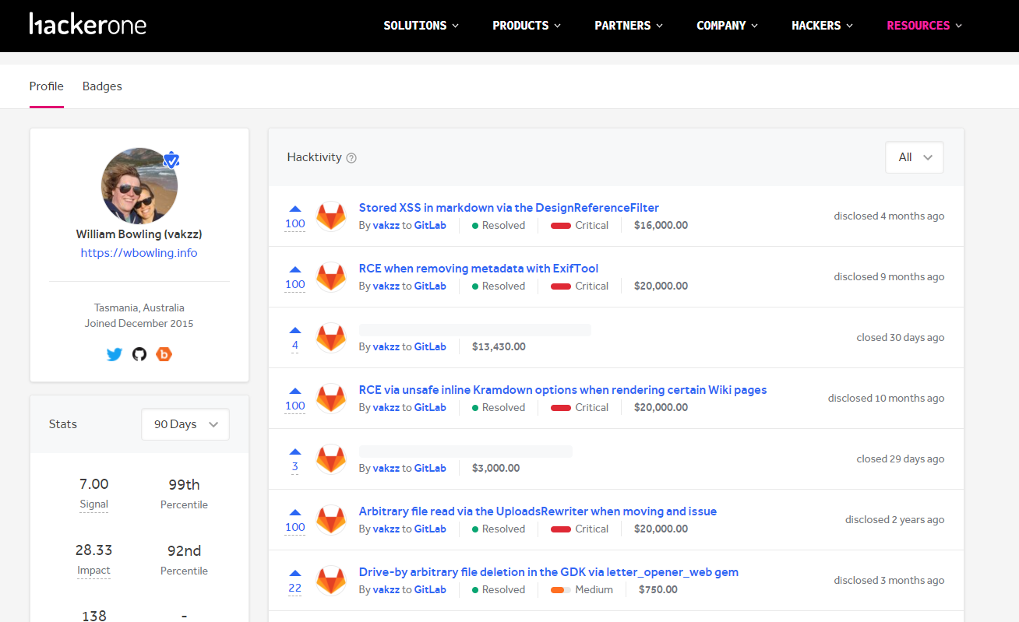
Task: Upvote the Kramdown RCE report
Action: [x=295, y=391]
